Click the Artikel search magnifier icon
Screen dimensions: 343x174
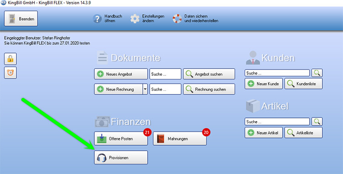click(x=317, y=121)
